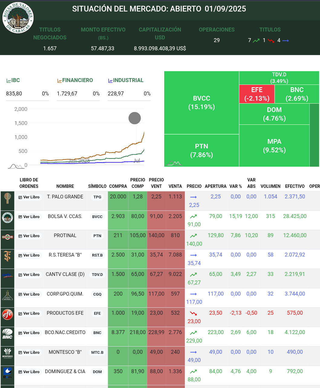Open Ver Libro for Montesco "B"
The height and width of the screenshot is (388, 320).
(x=29, y=353)
